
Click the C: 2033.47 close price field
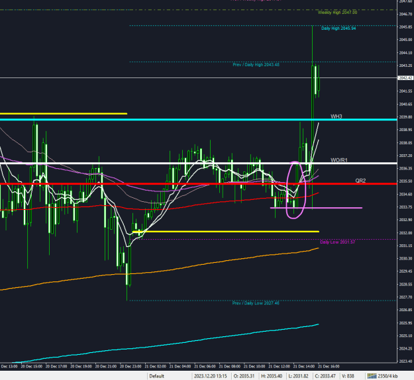tap(325, 376)
